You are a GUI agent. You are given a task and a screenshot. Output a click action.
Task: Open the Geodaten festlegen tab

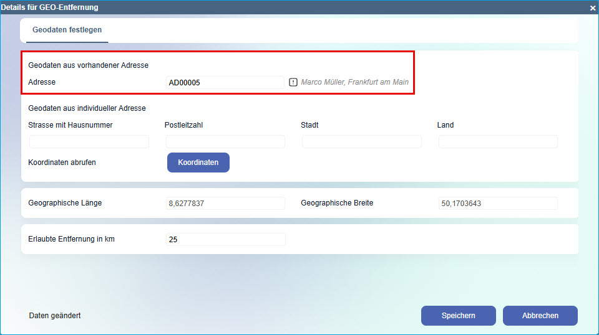(67, 30)
